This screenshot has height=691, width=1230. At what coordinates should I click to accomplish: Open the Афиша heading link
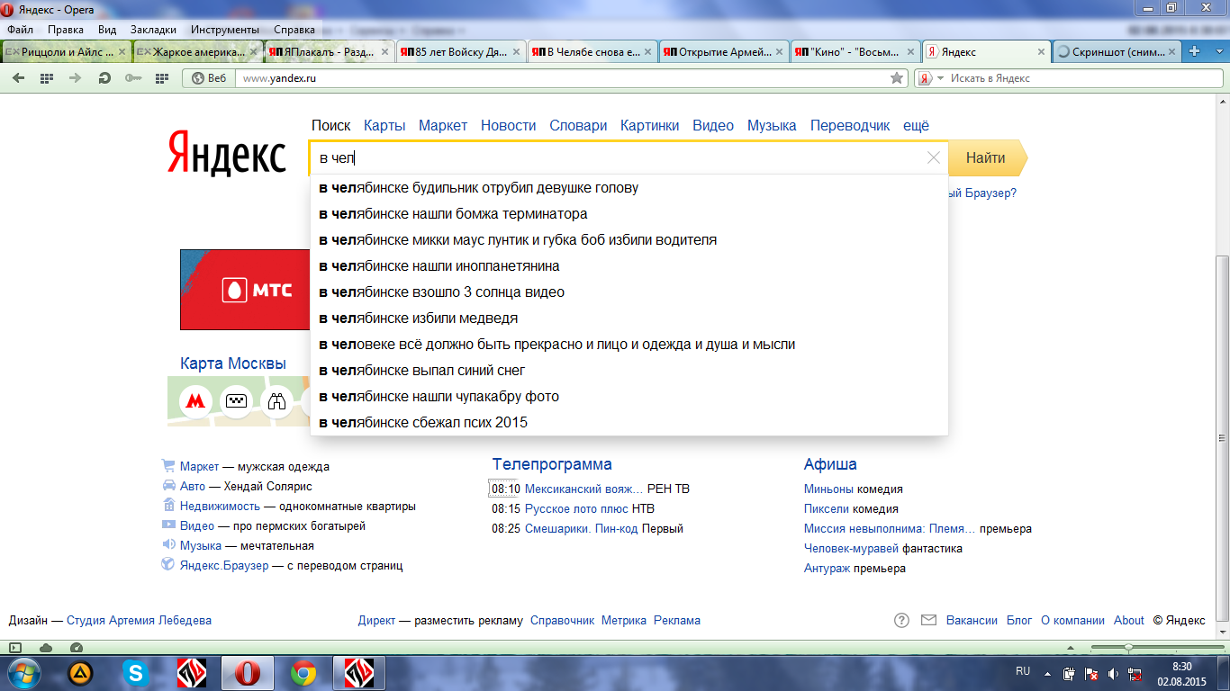(x=830, y=464)
